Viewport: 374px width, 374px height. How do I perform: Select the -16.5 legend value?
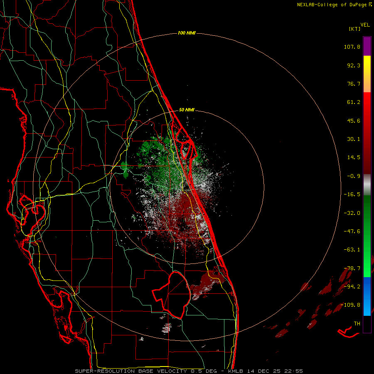tap(352, 194)
